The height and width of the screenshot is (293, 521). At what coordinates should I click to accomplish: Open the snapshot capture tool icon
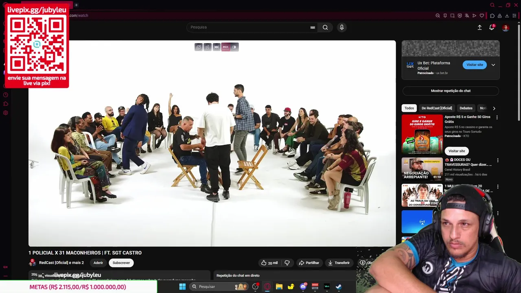(x=452, y=15)
